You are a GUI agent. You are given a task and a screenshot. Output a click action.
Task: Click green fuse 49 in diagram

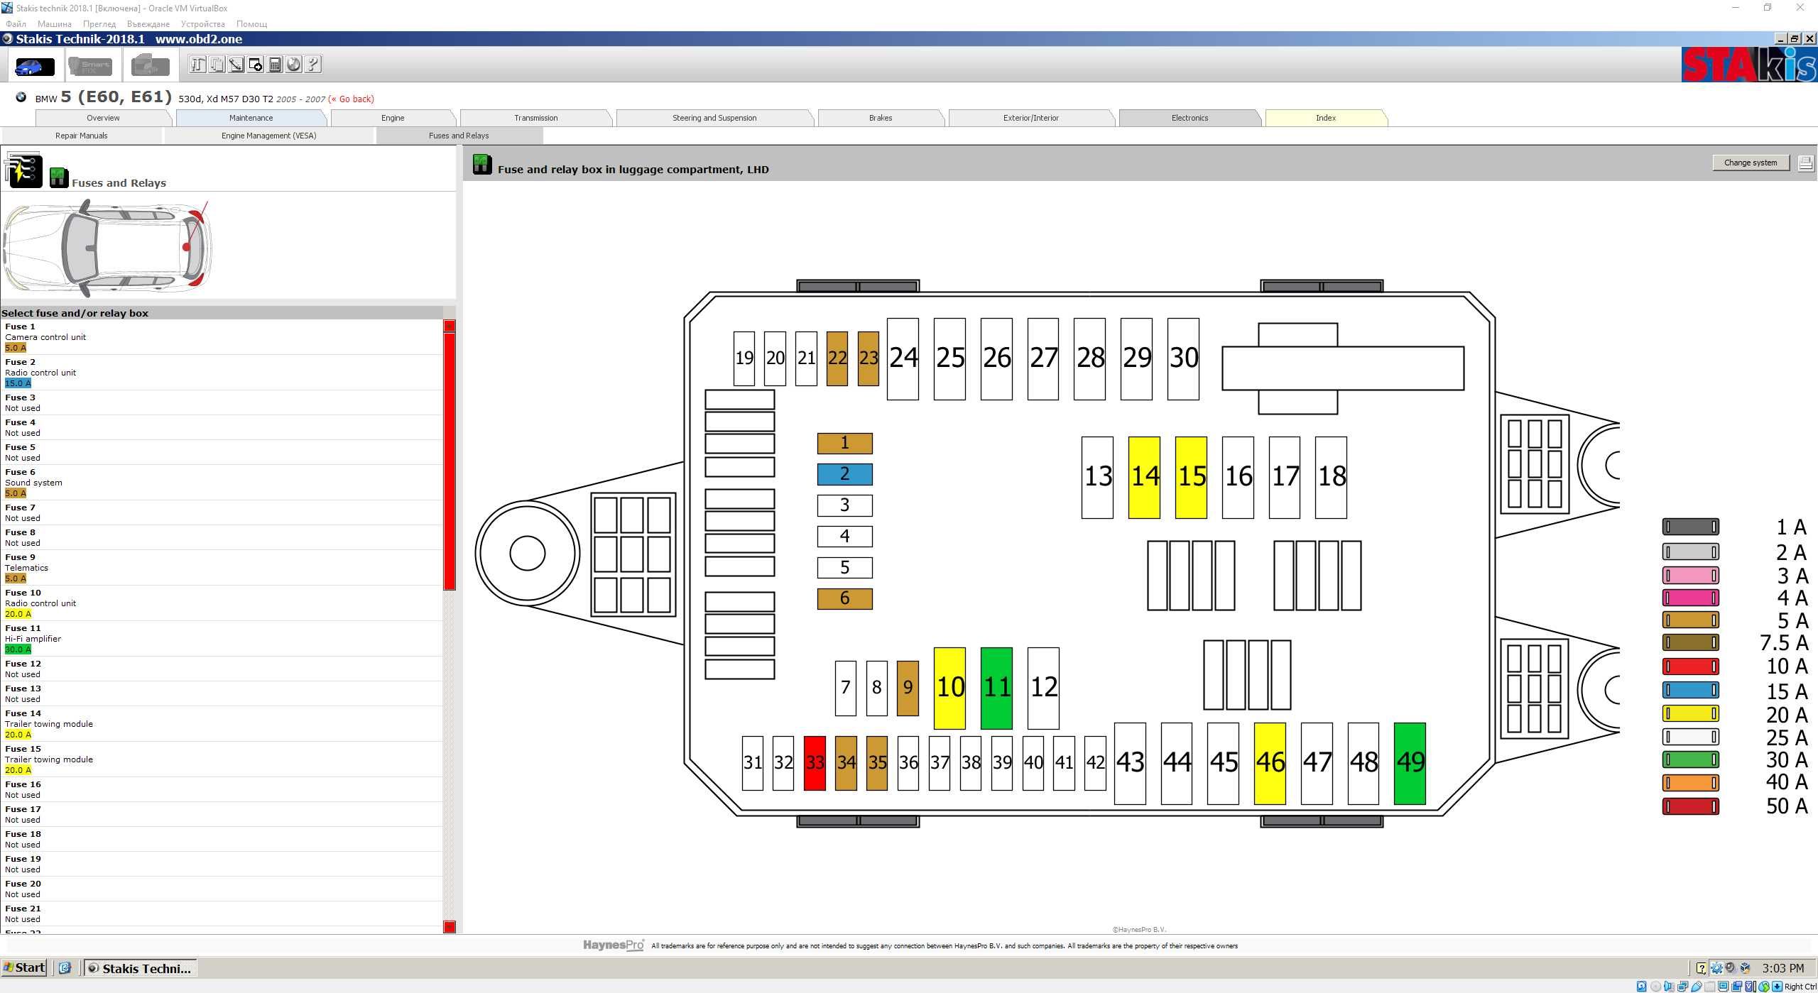point(1409,763)
